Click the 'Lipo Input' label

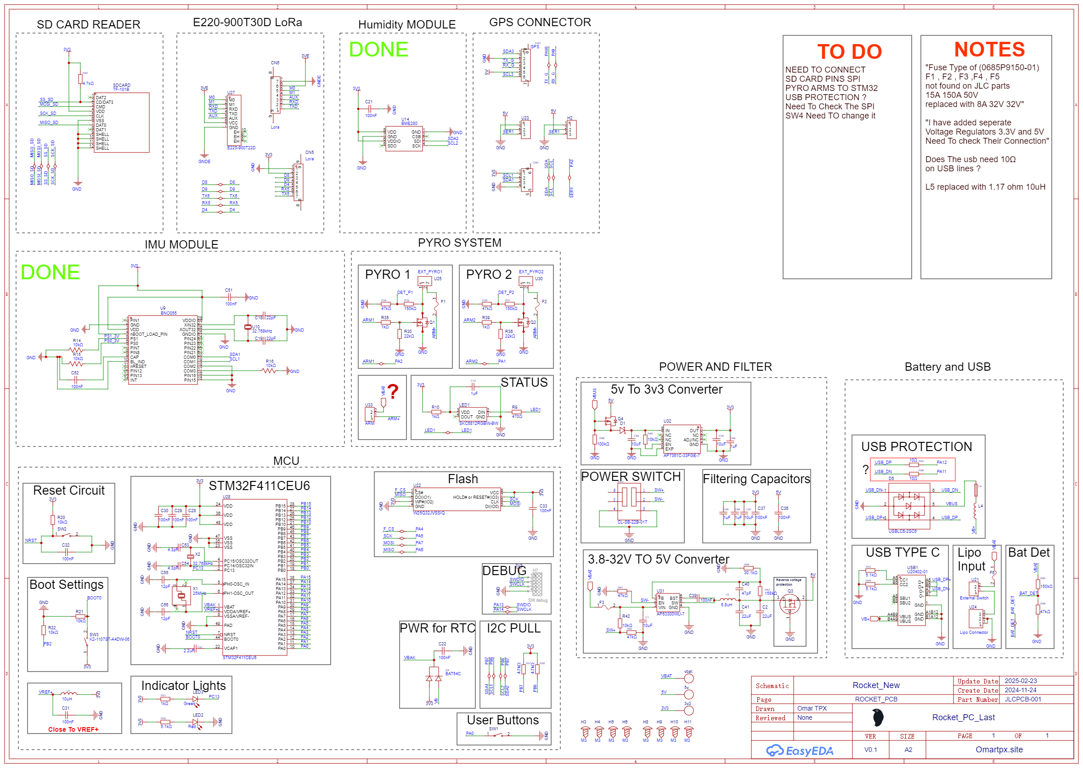point(971,559)
